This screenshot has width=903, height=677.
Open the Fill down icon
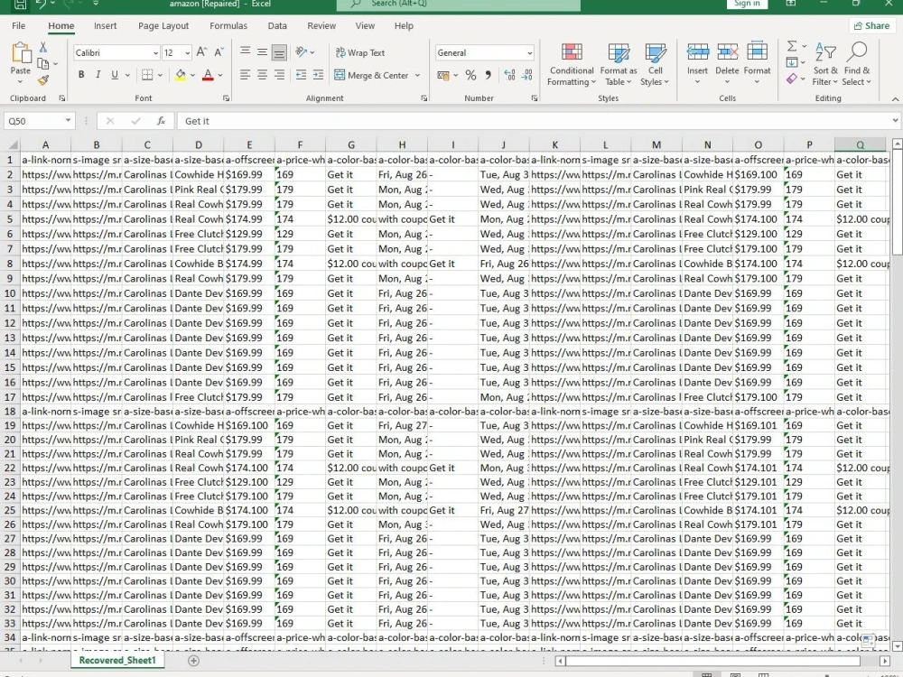(x=793, y=62)
